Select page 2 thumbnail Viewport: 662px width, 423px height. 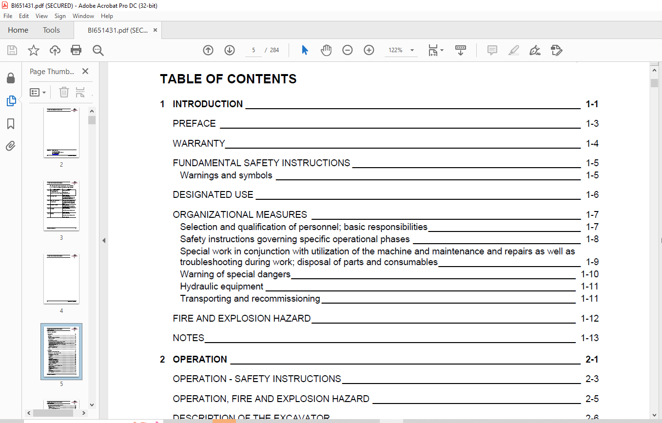[61, 133]
